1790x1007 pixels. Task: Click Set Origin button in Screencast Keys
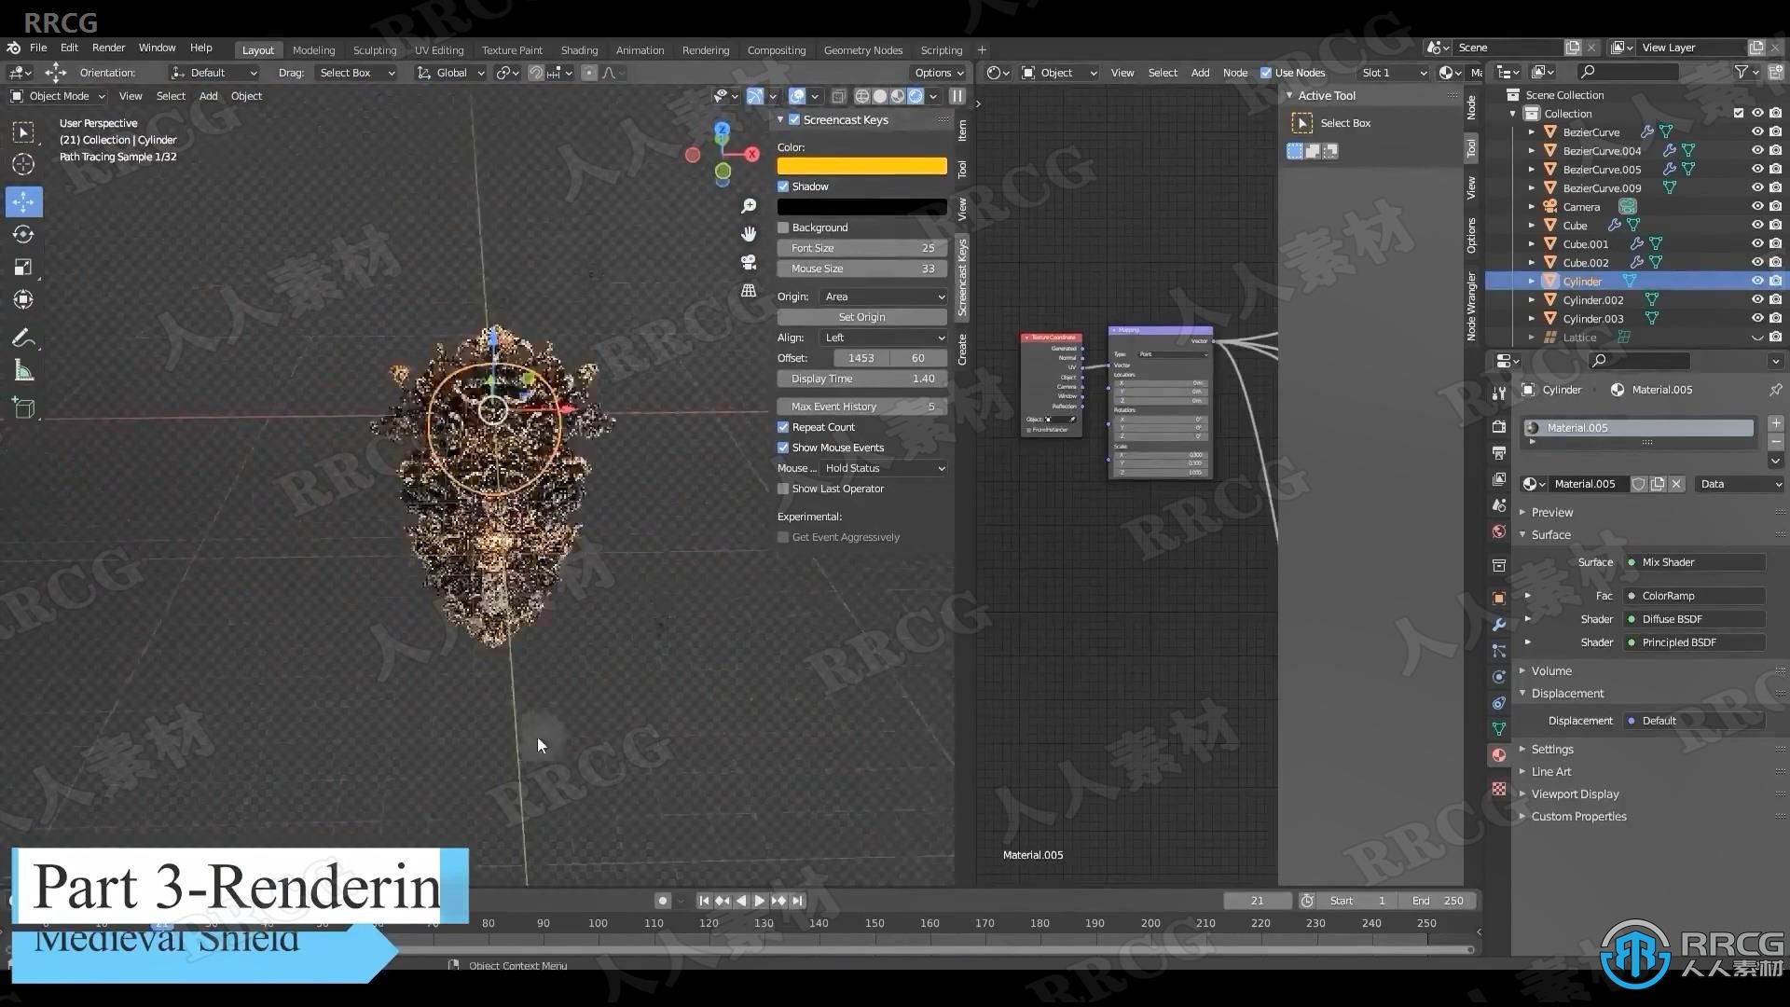pyautogui.click(x=861, y=317)
